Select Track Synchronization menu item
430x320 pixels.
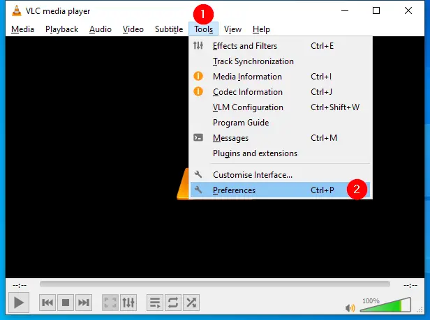pyautogui.click(x=281, y=61)
